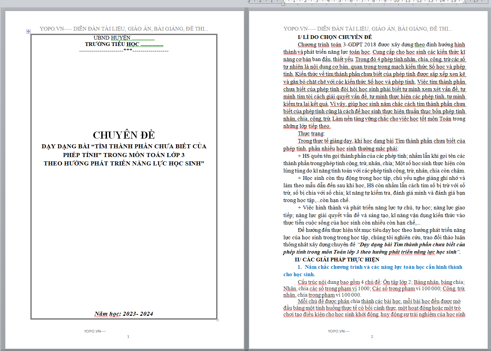The image size is (491, 351).
Task: Click the line 'những lớp tiếp theo.'
Action: (x=307, y=126)
